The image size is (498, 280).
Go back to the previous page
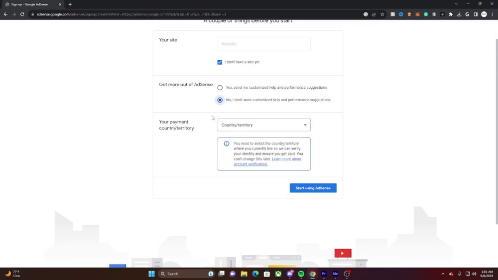point(5,14)
